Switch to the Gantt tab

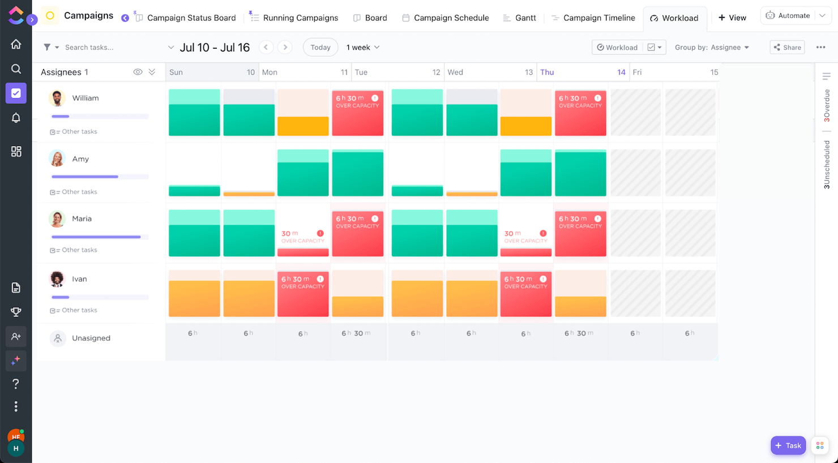coord(519,18)
